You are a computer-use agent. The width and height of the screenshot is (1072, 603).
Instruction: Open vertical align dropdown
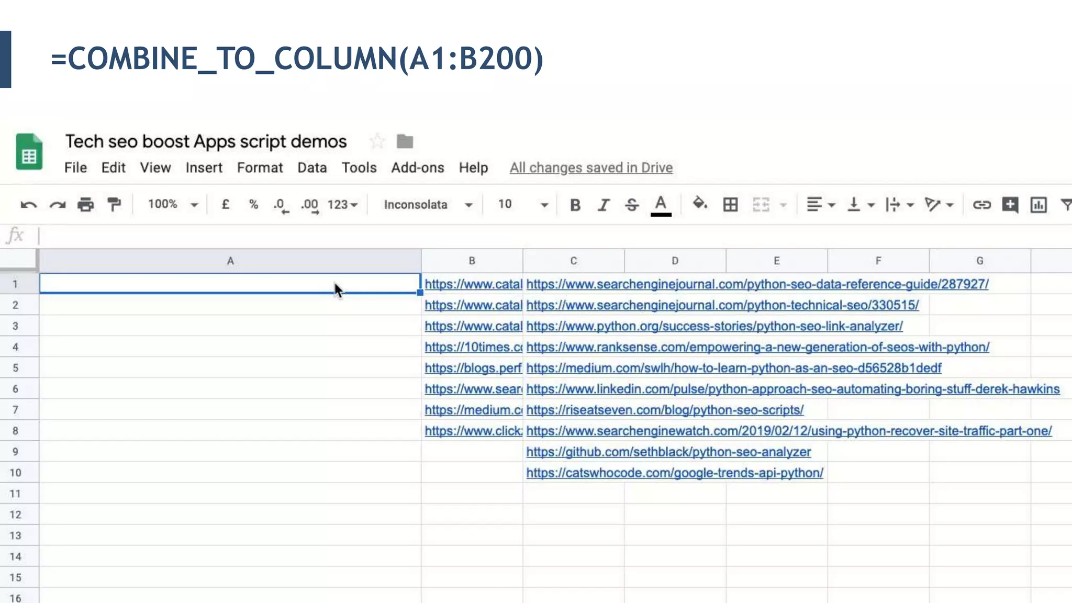861,205
